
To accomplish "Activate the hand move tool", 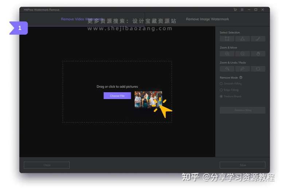I will (x=258, y=54).
